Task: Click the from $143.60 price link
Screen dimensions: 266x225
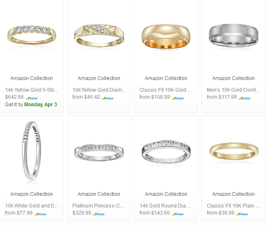Action: [x=154, y=213]
